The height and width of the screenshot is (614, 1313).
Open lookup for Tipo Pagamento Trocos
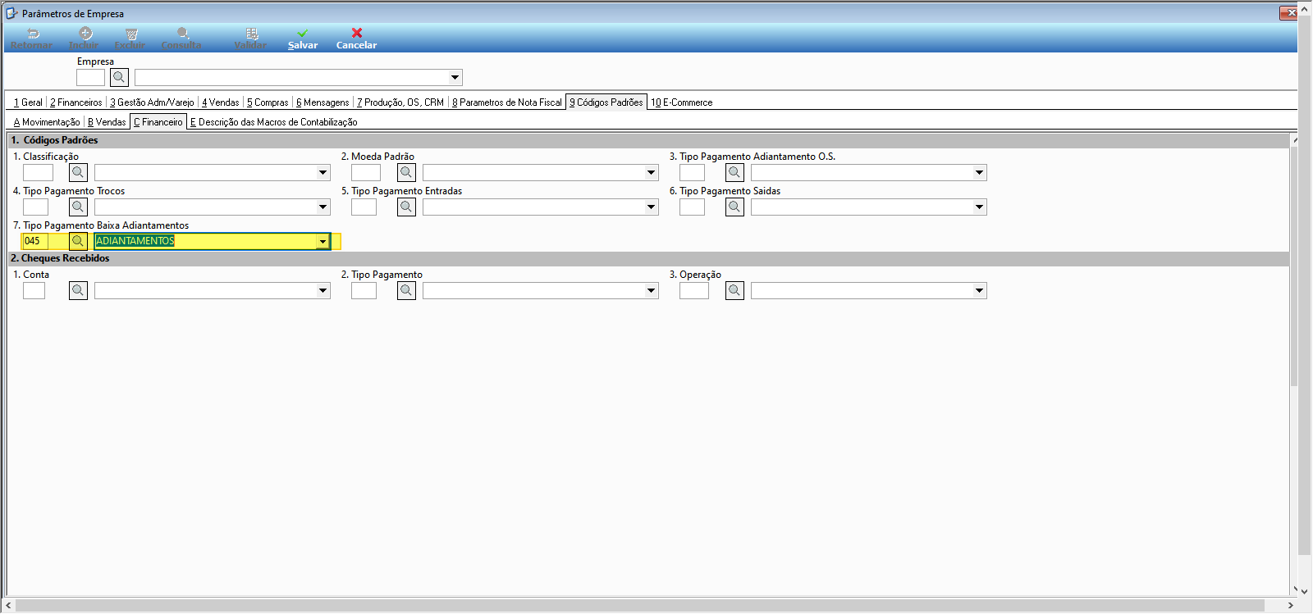[78, 207]
